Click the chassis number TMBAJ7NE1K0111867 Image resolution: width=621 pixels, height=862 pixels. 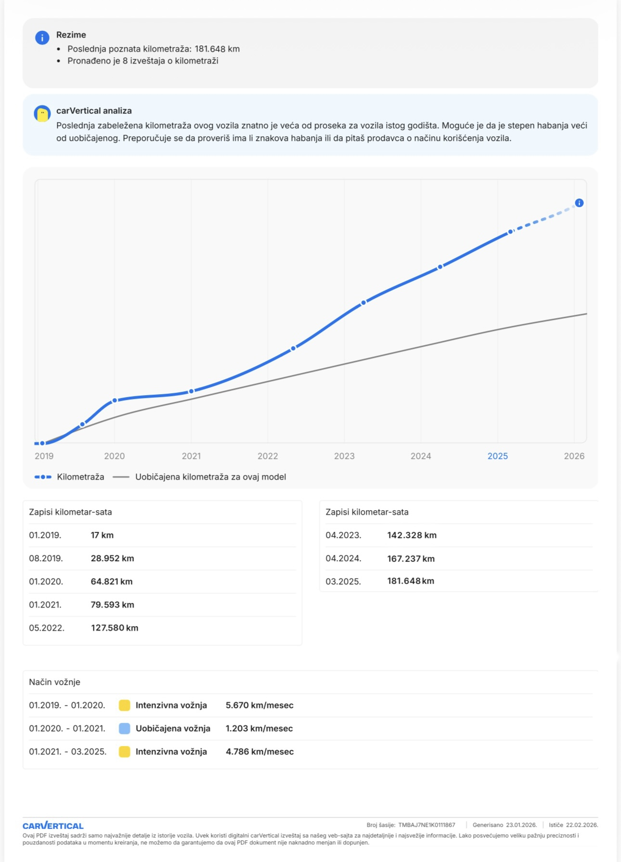coord(427,825)
